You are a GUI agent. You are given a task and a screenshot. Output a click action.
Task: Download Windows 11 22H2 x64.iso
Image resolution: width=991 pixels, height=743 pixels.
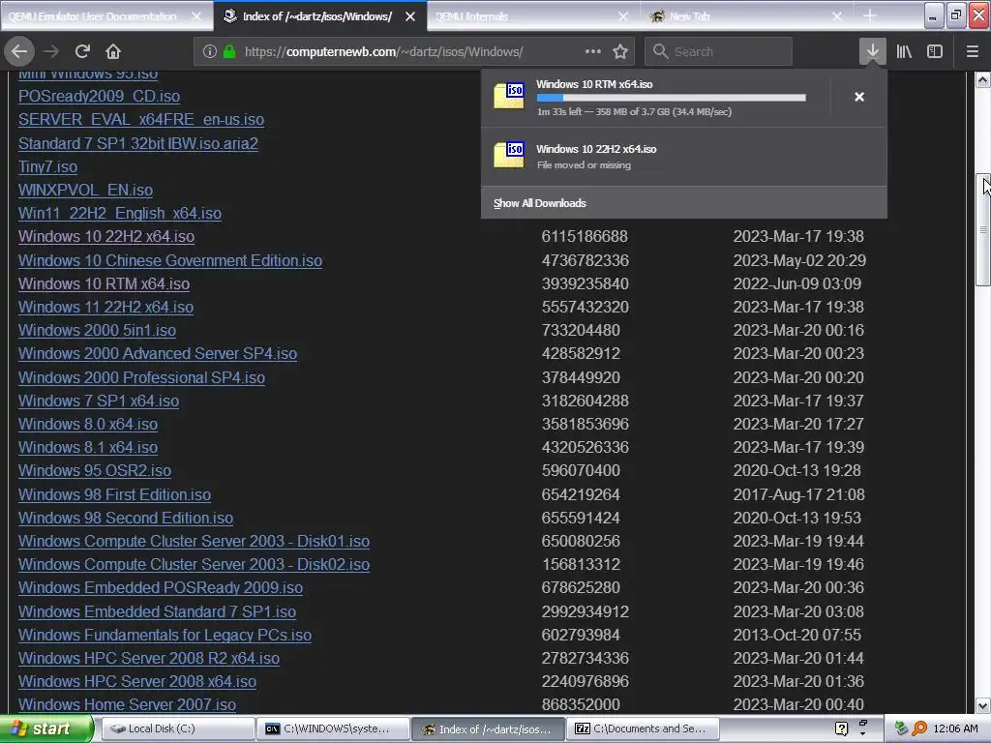tap(105, 307)
